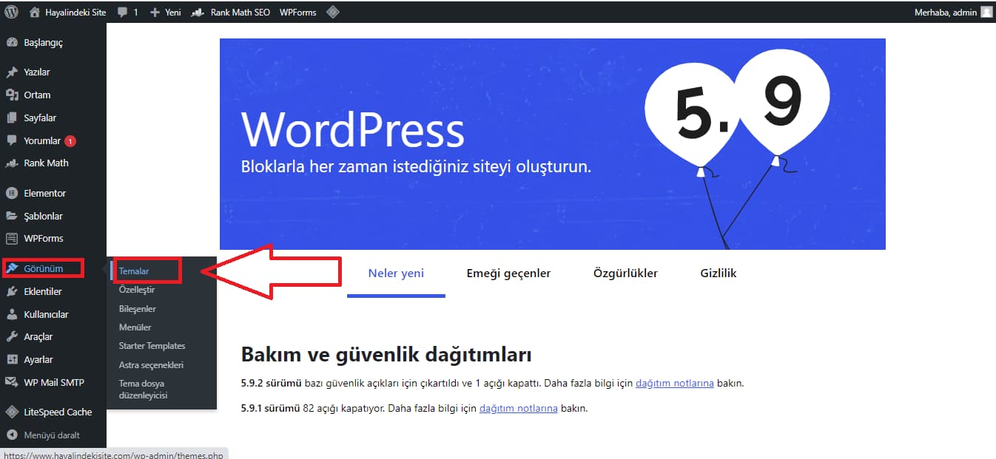The height and width of the screenshot is (459, 996).
Task: Click the Sayfalar pages icon
Action: click(12, 118)
